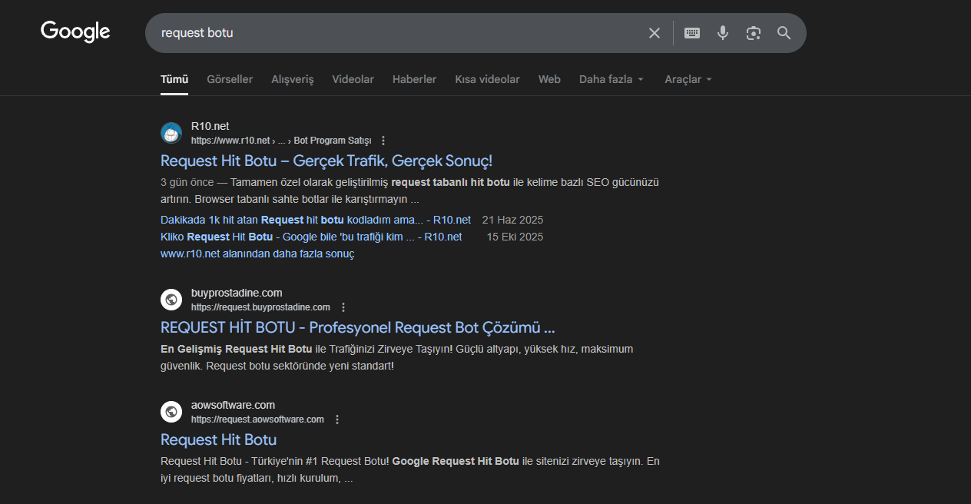971x504 pixels.
Task: Click www.r10.net alanından daha fazla sonuç
Action: [257, 254]
